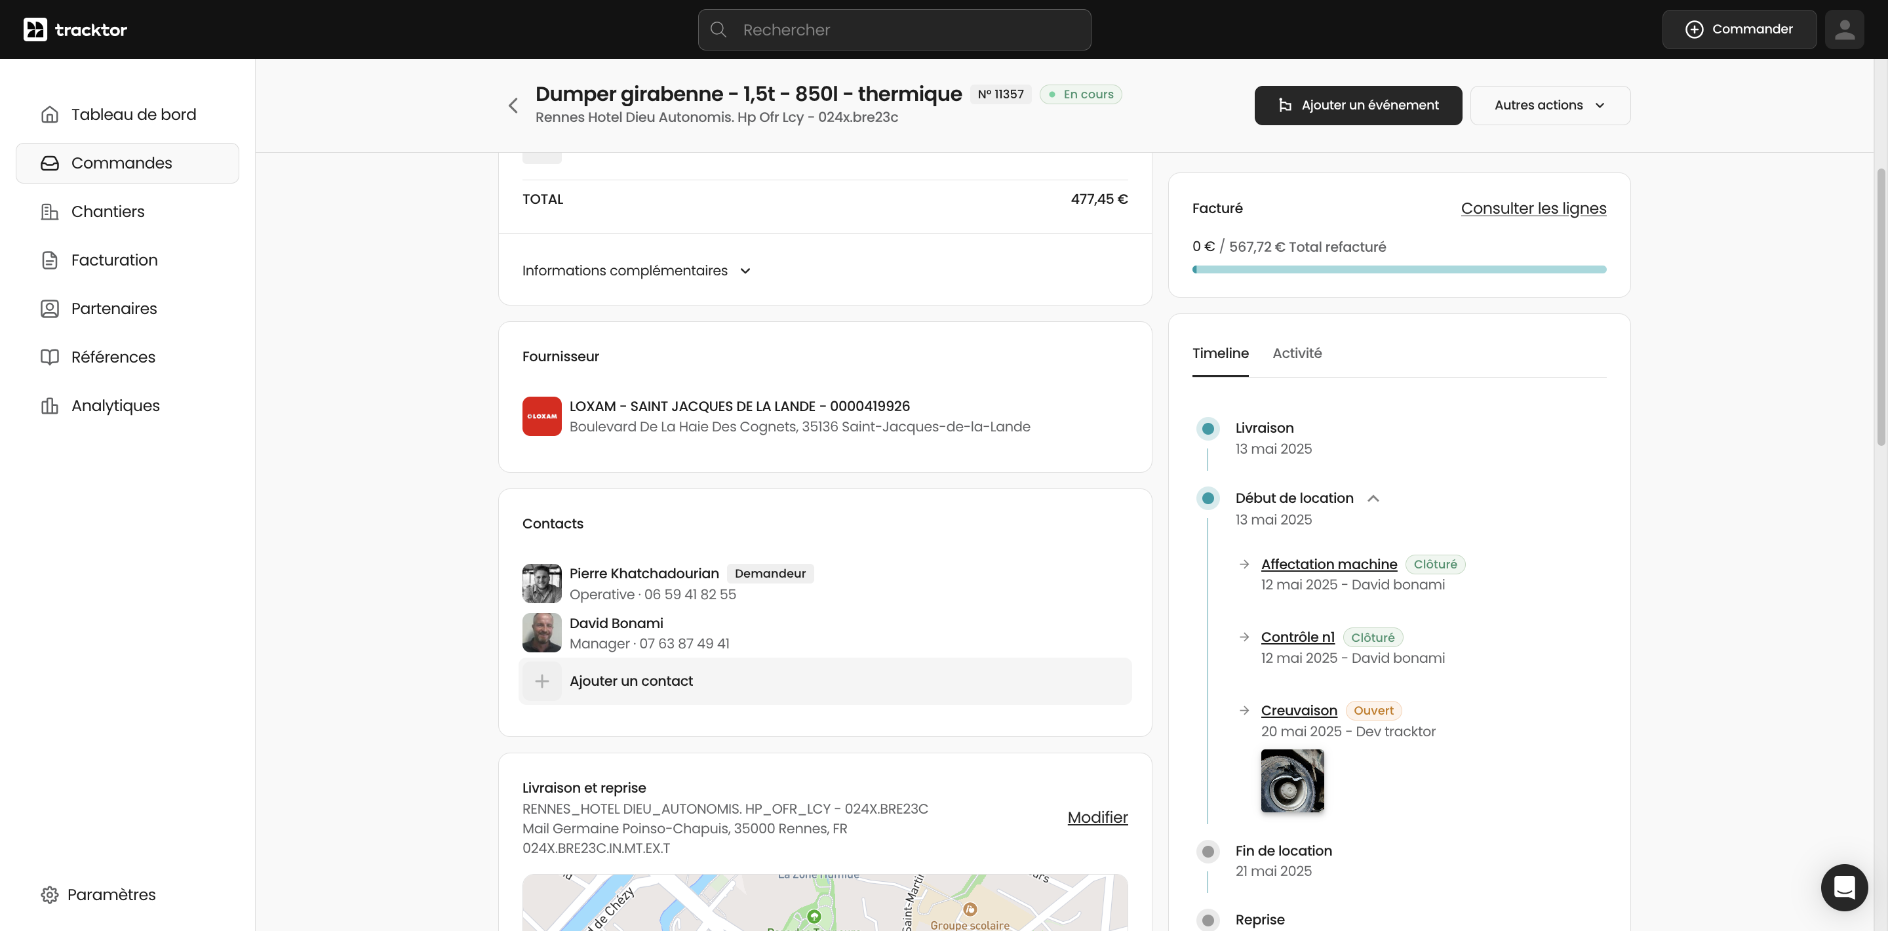Click the search magnifier icon
Screen dimensions: 1888x931
(718, 30)
